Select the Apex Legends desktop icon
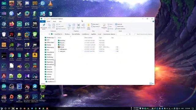The width and height of the screenshot is (196, 110). click(x=4, y=77)
